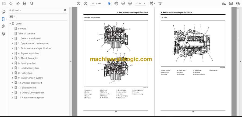Screen dimensions: 242x117
Task: Zoom in with plus icon
Action: click(130, 3)
